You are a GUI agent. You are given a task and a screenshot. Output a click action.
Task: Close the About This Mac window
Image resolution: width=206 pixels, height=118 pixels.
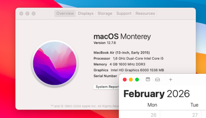21,13
